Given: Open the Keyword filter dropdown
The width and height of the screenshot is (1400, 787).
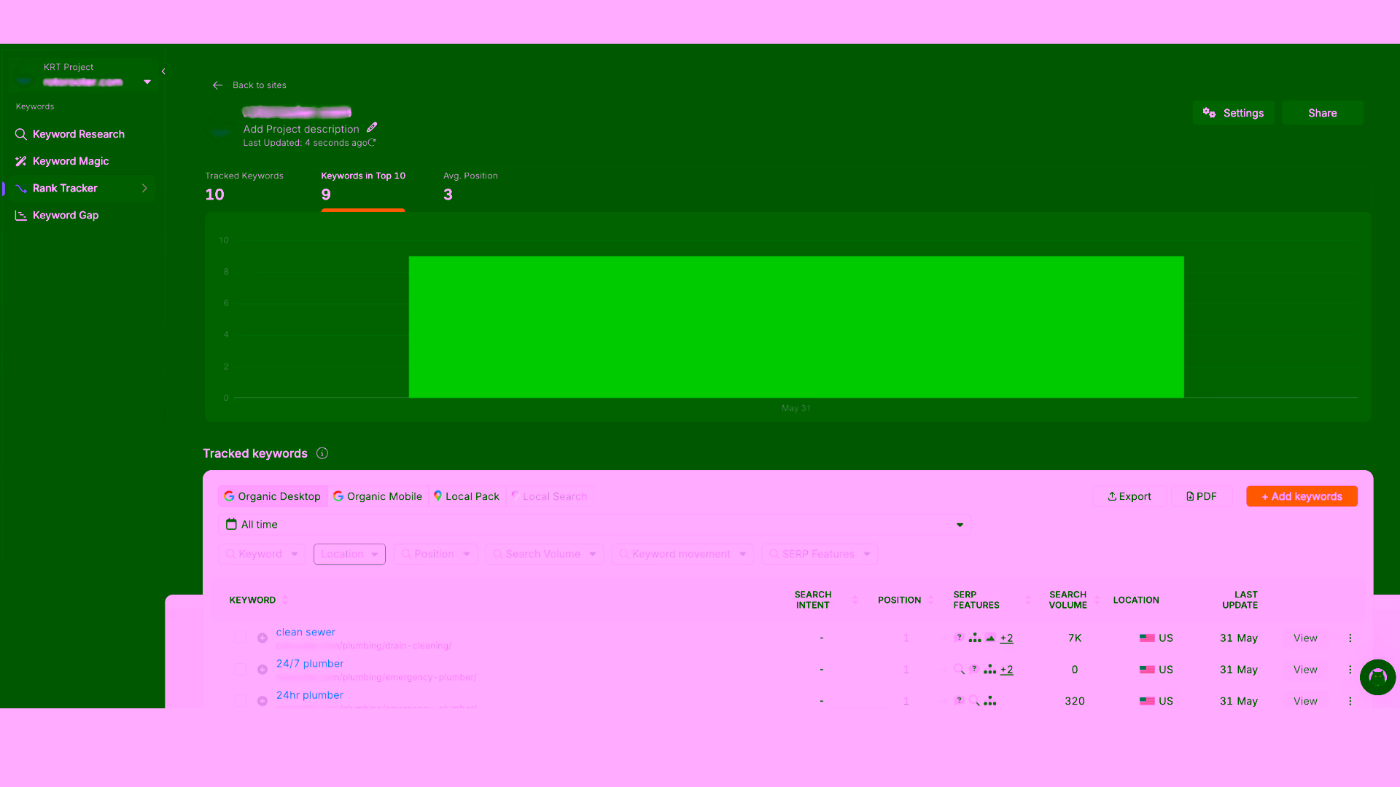Looking at the screenshot, I should point(262,554).
